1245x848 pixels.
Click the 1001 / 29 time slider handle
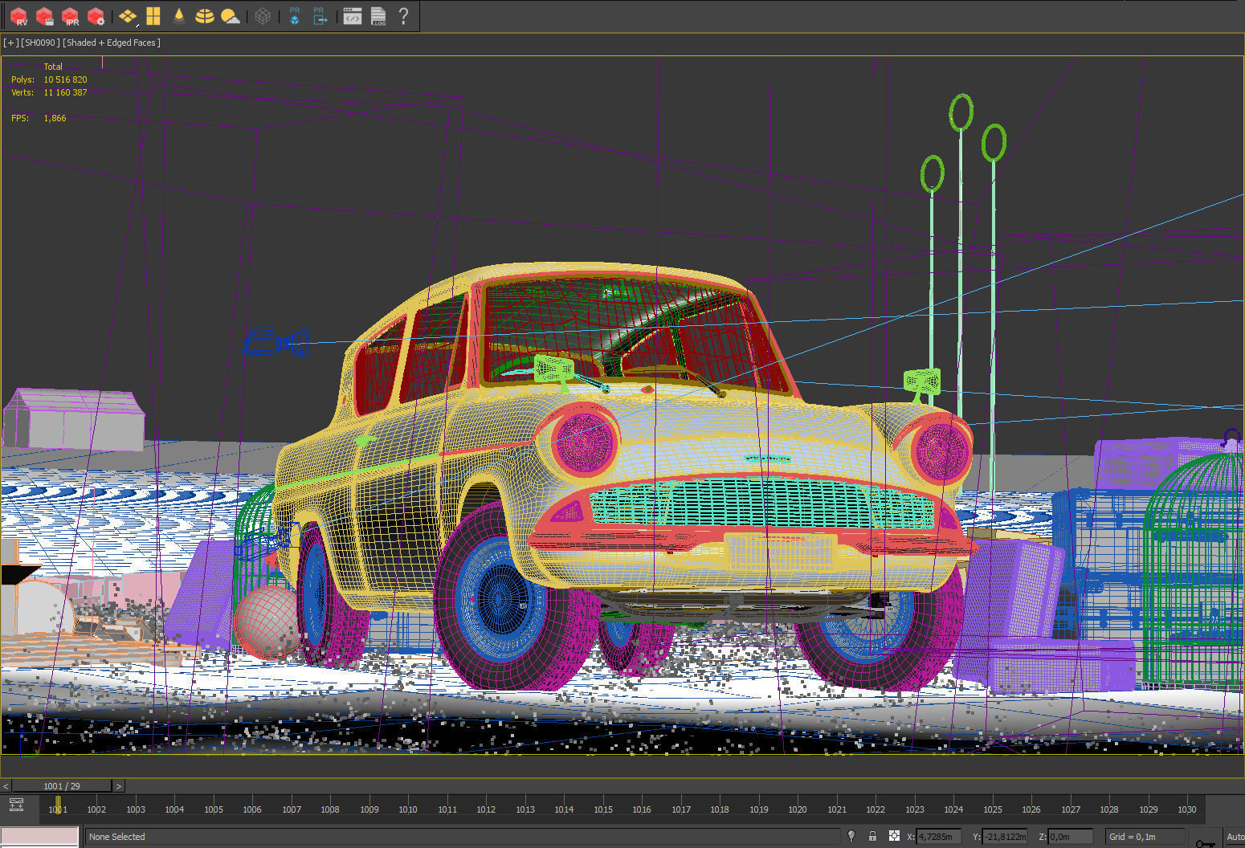pos(62,786)
